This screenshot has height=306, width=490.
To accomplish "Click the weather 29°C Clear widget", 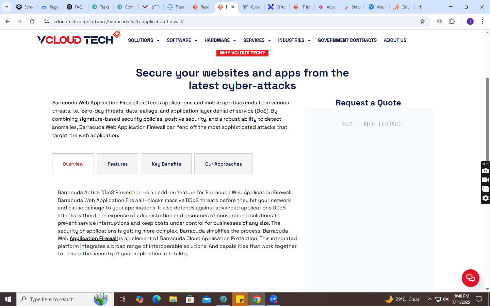I will point(403,299).
